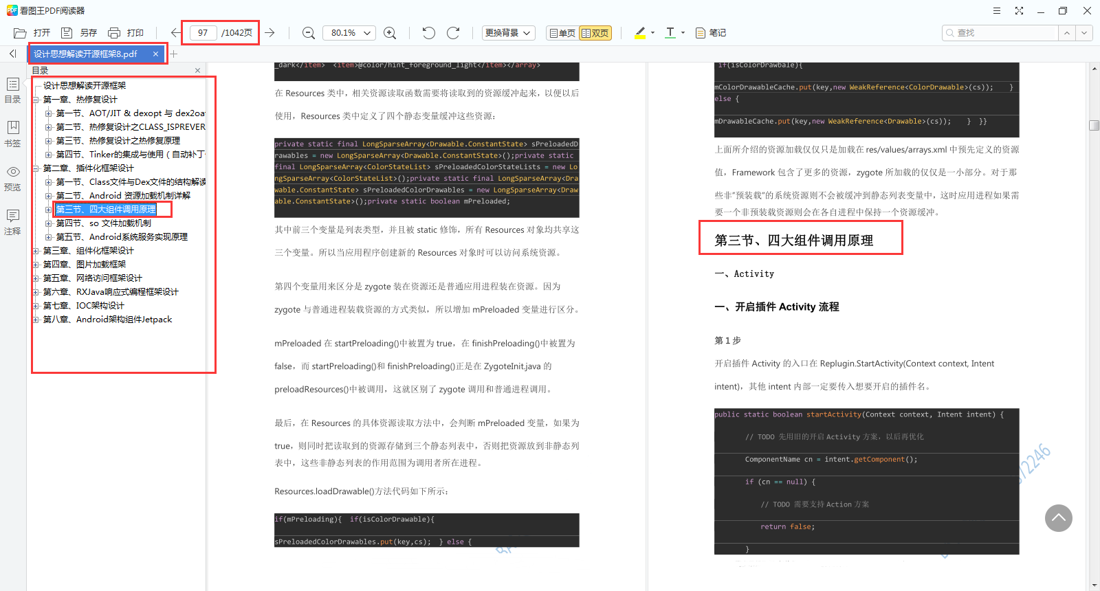Find previous search result arrow
The width and height of the screenshot is (1100, 591).
[1067, 32]
